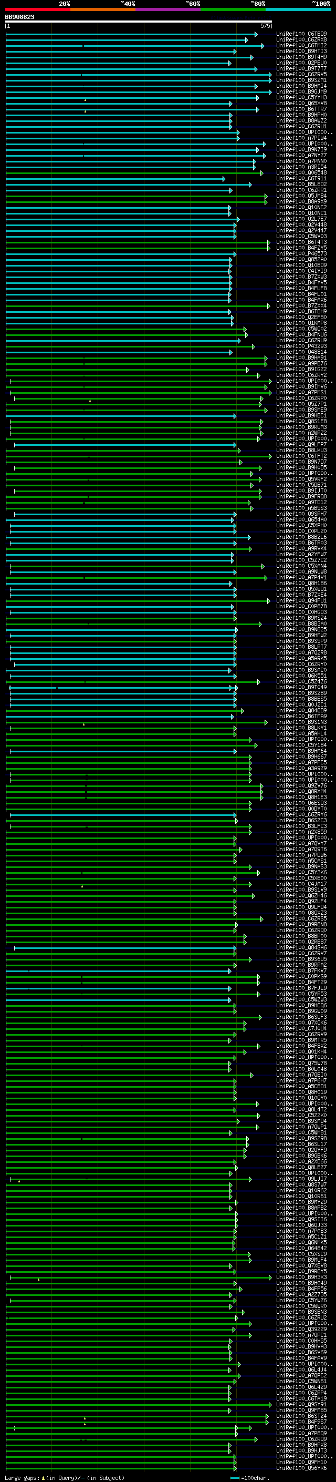Click the purple ~60% identity legend segment
Screen dimensions: 336x1482
[169, 9]
